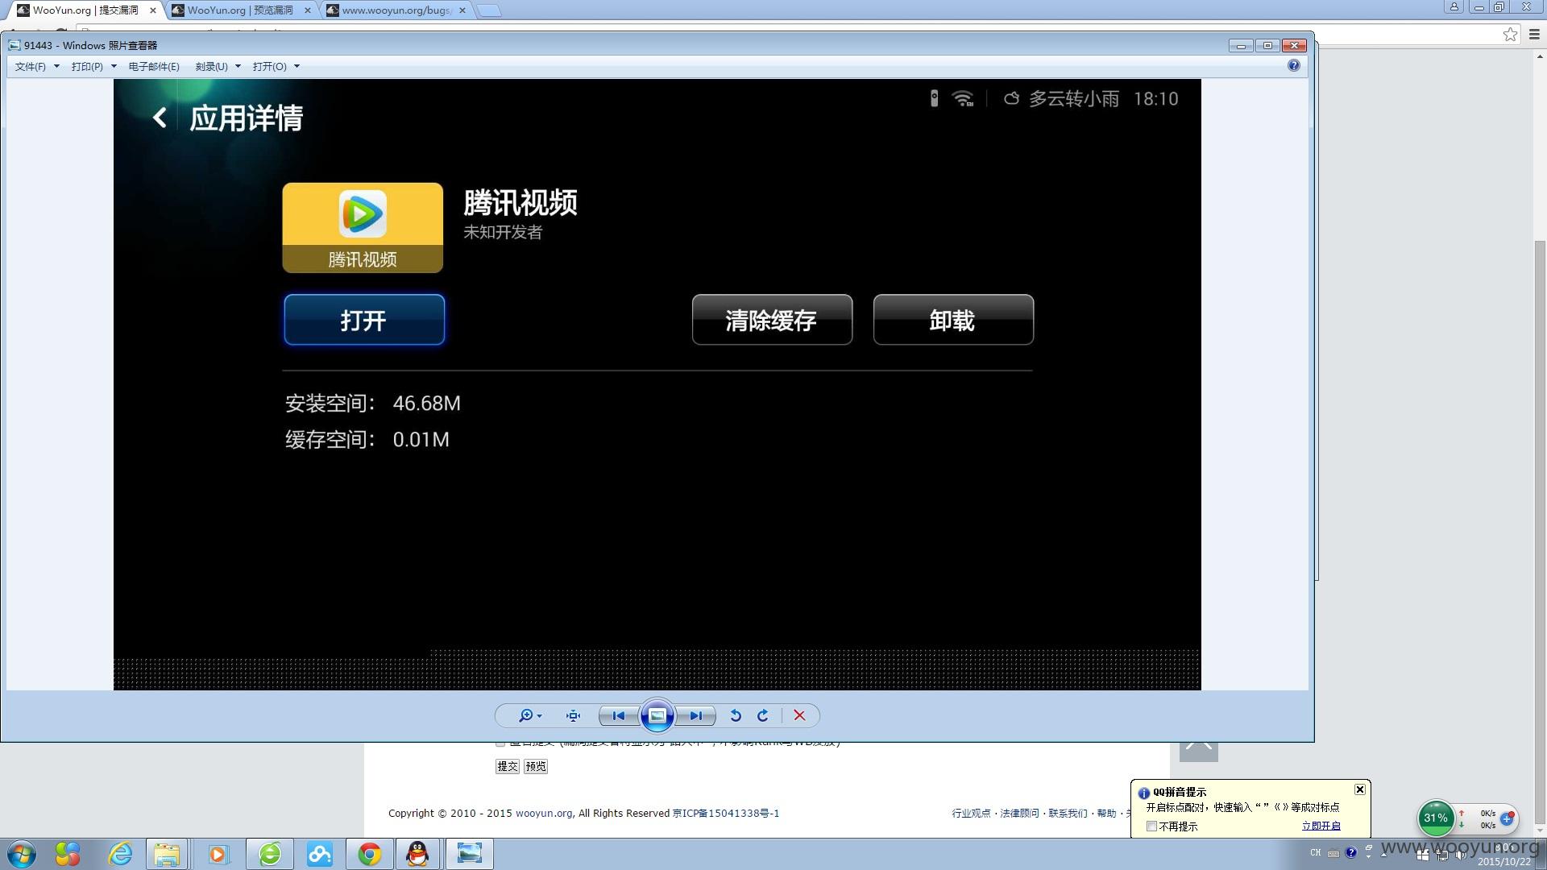This screenshot has width=1547, height=870.
Task: Click the 打开 button in app details
Action: (x=364, y=320)
